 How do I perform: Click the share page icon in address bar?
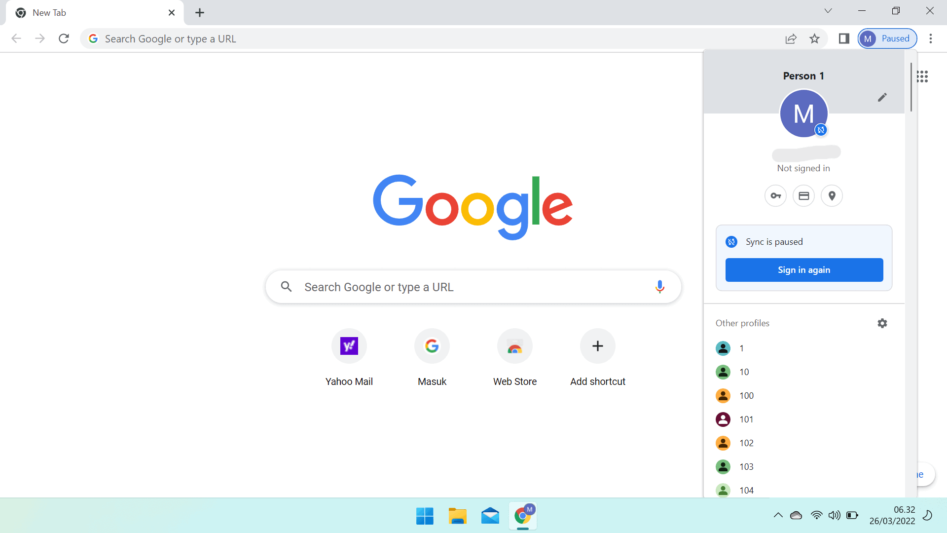pos(791,38)
